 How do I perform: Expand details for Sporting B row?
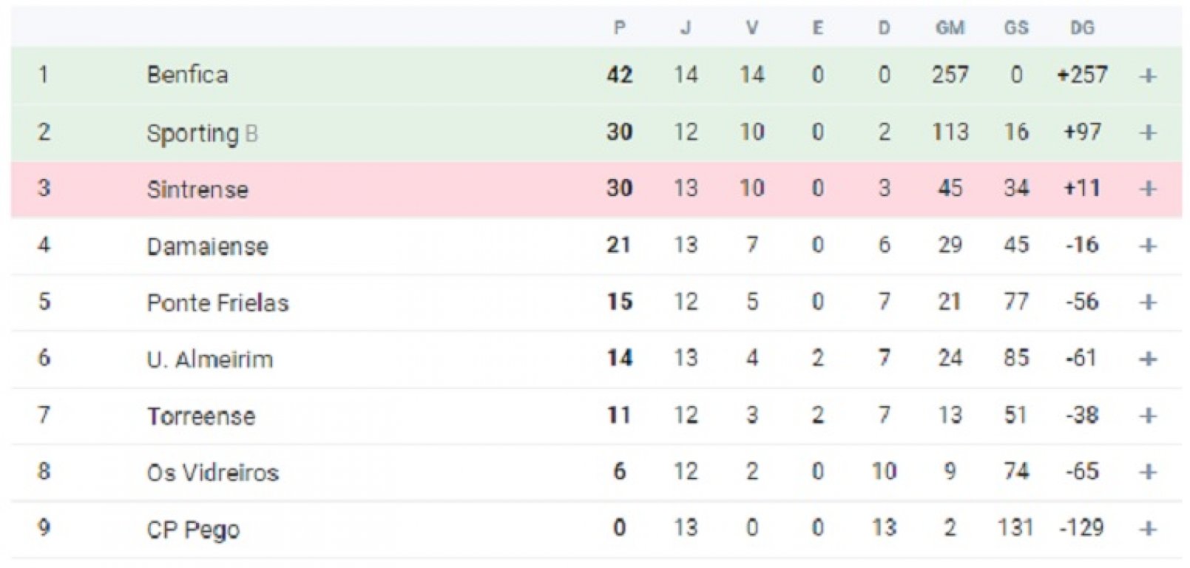(1148, 132)
